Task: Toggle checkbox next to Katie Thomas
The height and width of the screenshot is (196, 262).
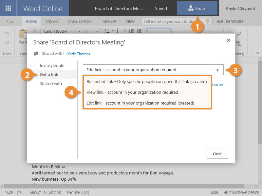Action: pos(65,54)
